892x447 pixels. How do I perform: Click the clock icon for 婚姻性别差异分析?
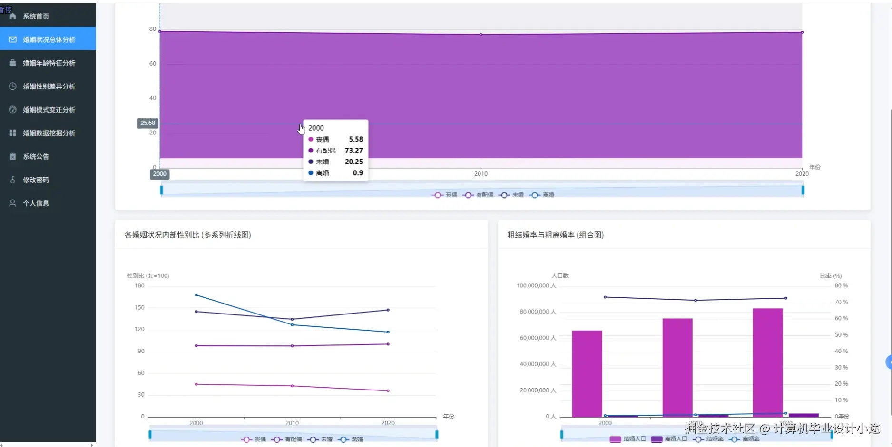coord(13,86)
